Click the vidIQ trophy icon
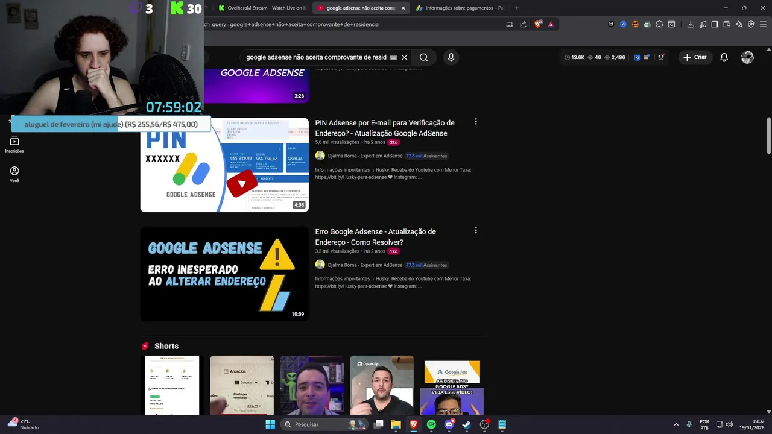The height and width of the screenshot is (434, 772). [661, 57]
